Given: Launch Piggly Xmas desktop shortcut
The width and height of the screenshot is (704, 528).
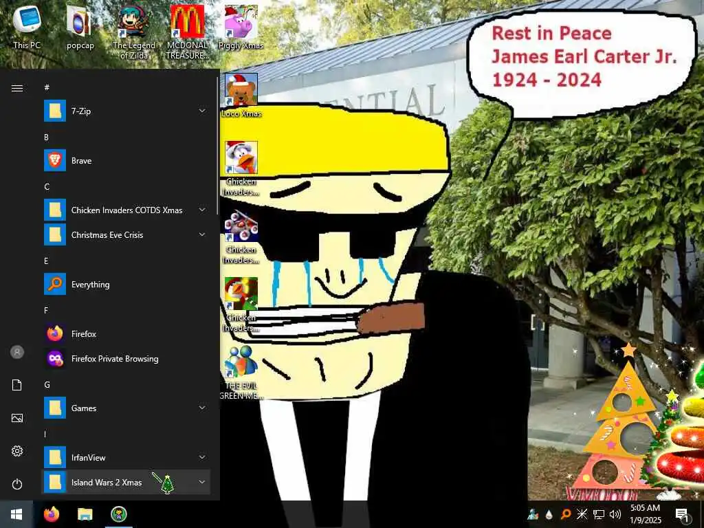Looking at the screenshot, I should (x=241, y=27).
